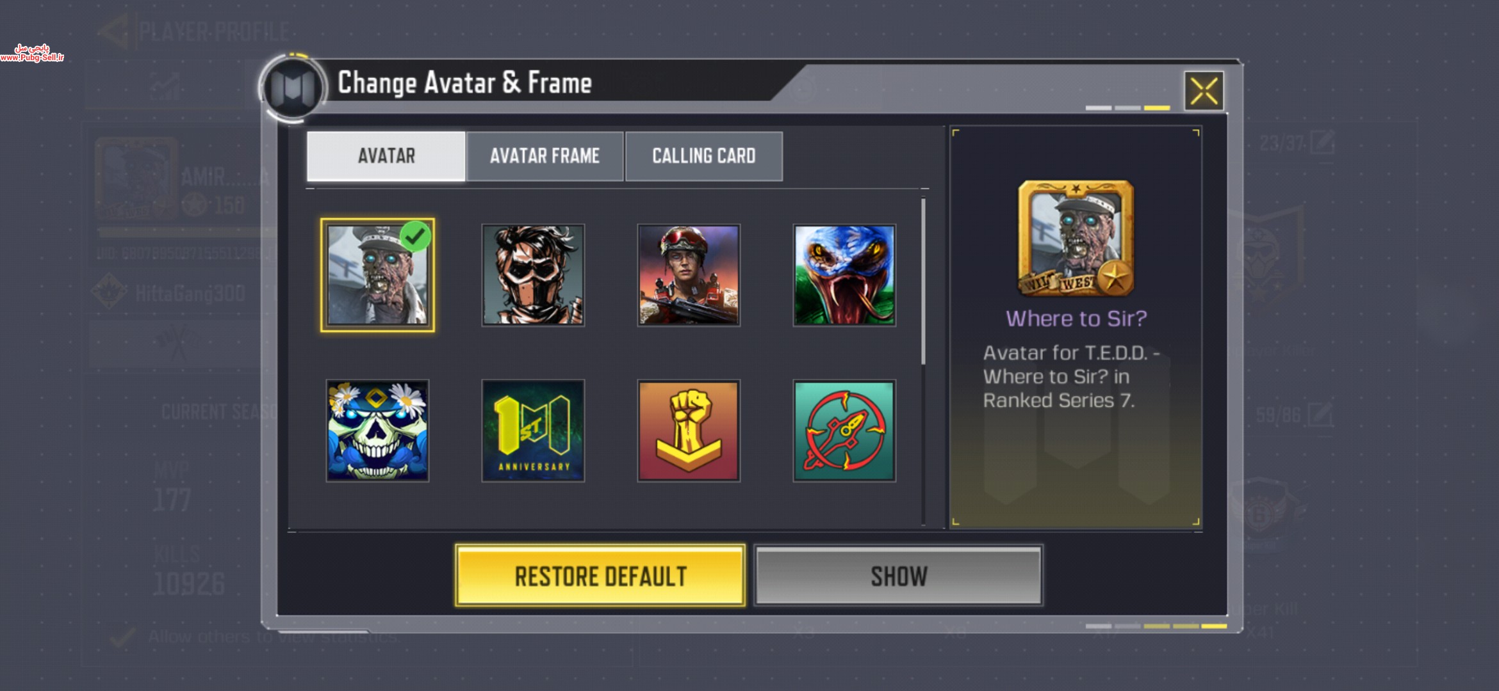Viewport: 1499px width, 691px height.
Task: Click the SHOW button
Action: 899,576
